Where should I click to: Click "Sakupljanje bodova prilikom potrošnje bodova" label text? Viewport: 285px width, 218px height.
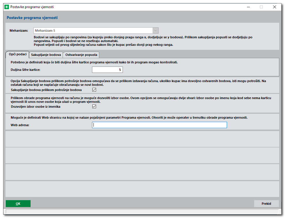click(x=46, y=90)
